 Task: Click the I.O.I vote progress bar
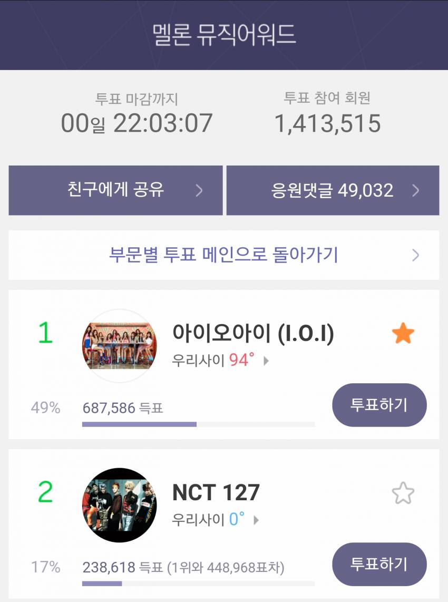198,424
